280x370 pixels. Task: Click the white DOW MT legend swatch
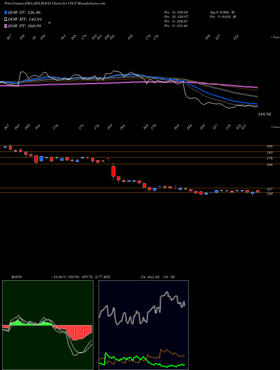pos(6,19)
